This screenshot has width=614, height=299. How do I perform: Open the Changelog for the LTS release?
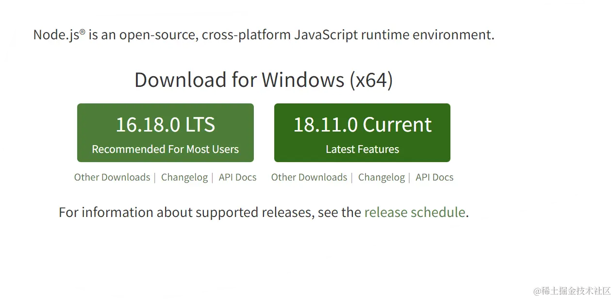tap(184, 177)
